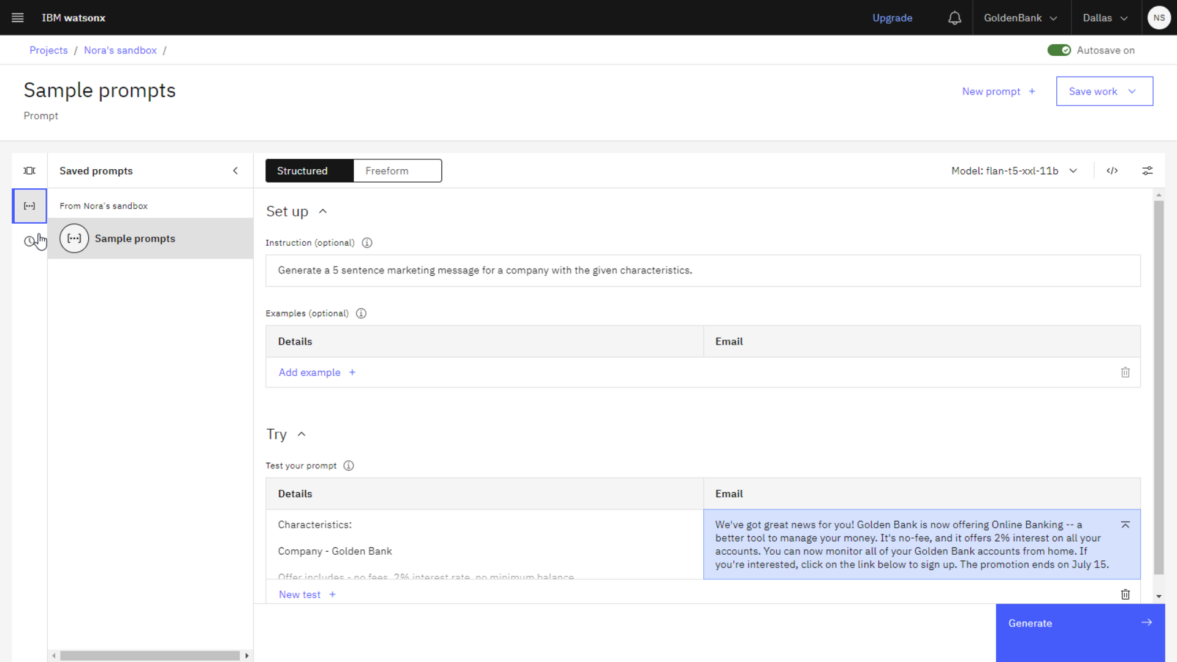The height and width of the screenshot is (662, 1177).
Task: Click the Upgrade link
Action: tap(892, 18)
